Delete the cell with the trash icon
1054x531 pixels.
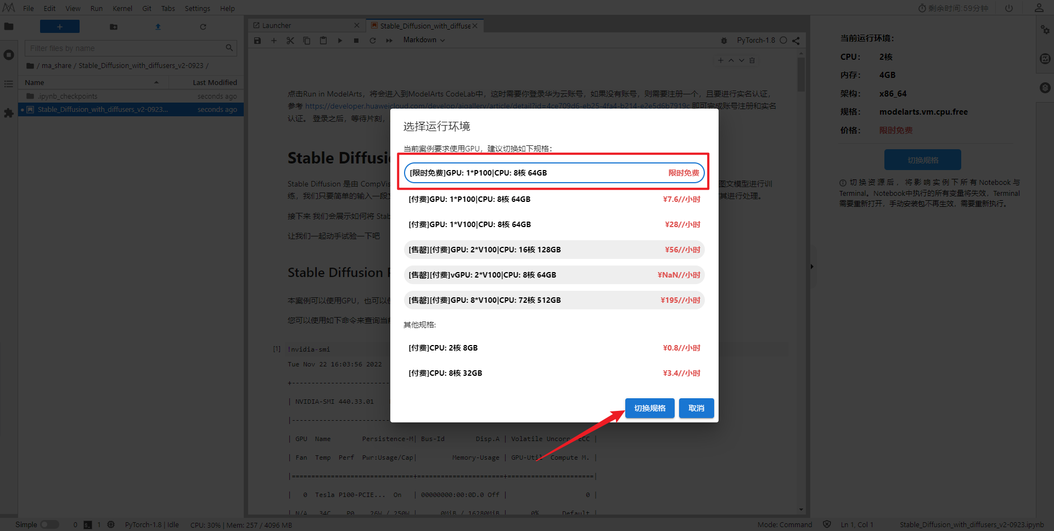[752, 60]
